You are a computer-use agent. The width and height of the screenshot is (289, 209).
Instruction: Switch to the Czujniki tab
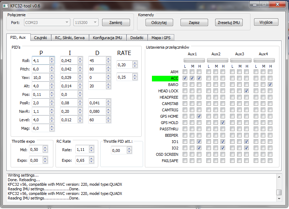[41, 38]
